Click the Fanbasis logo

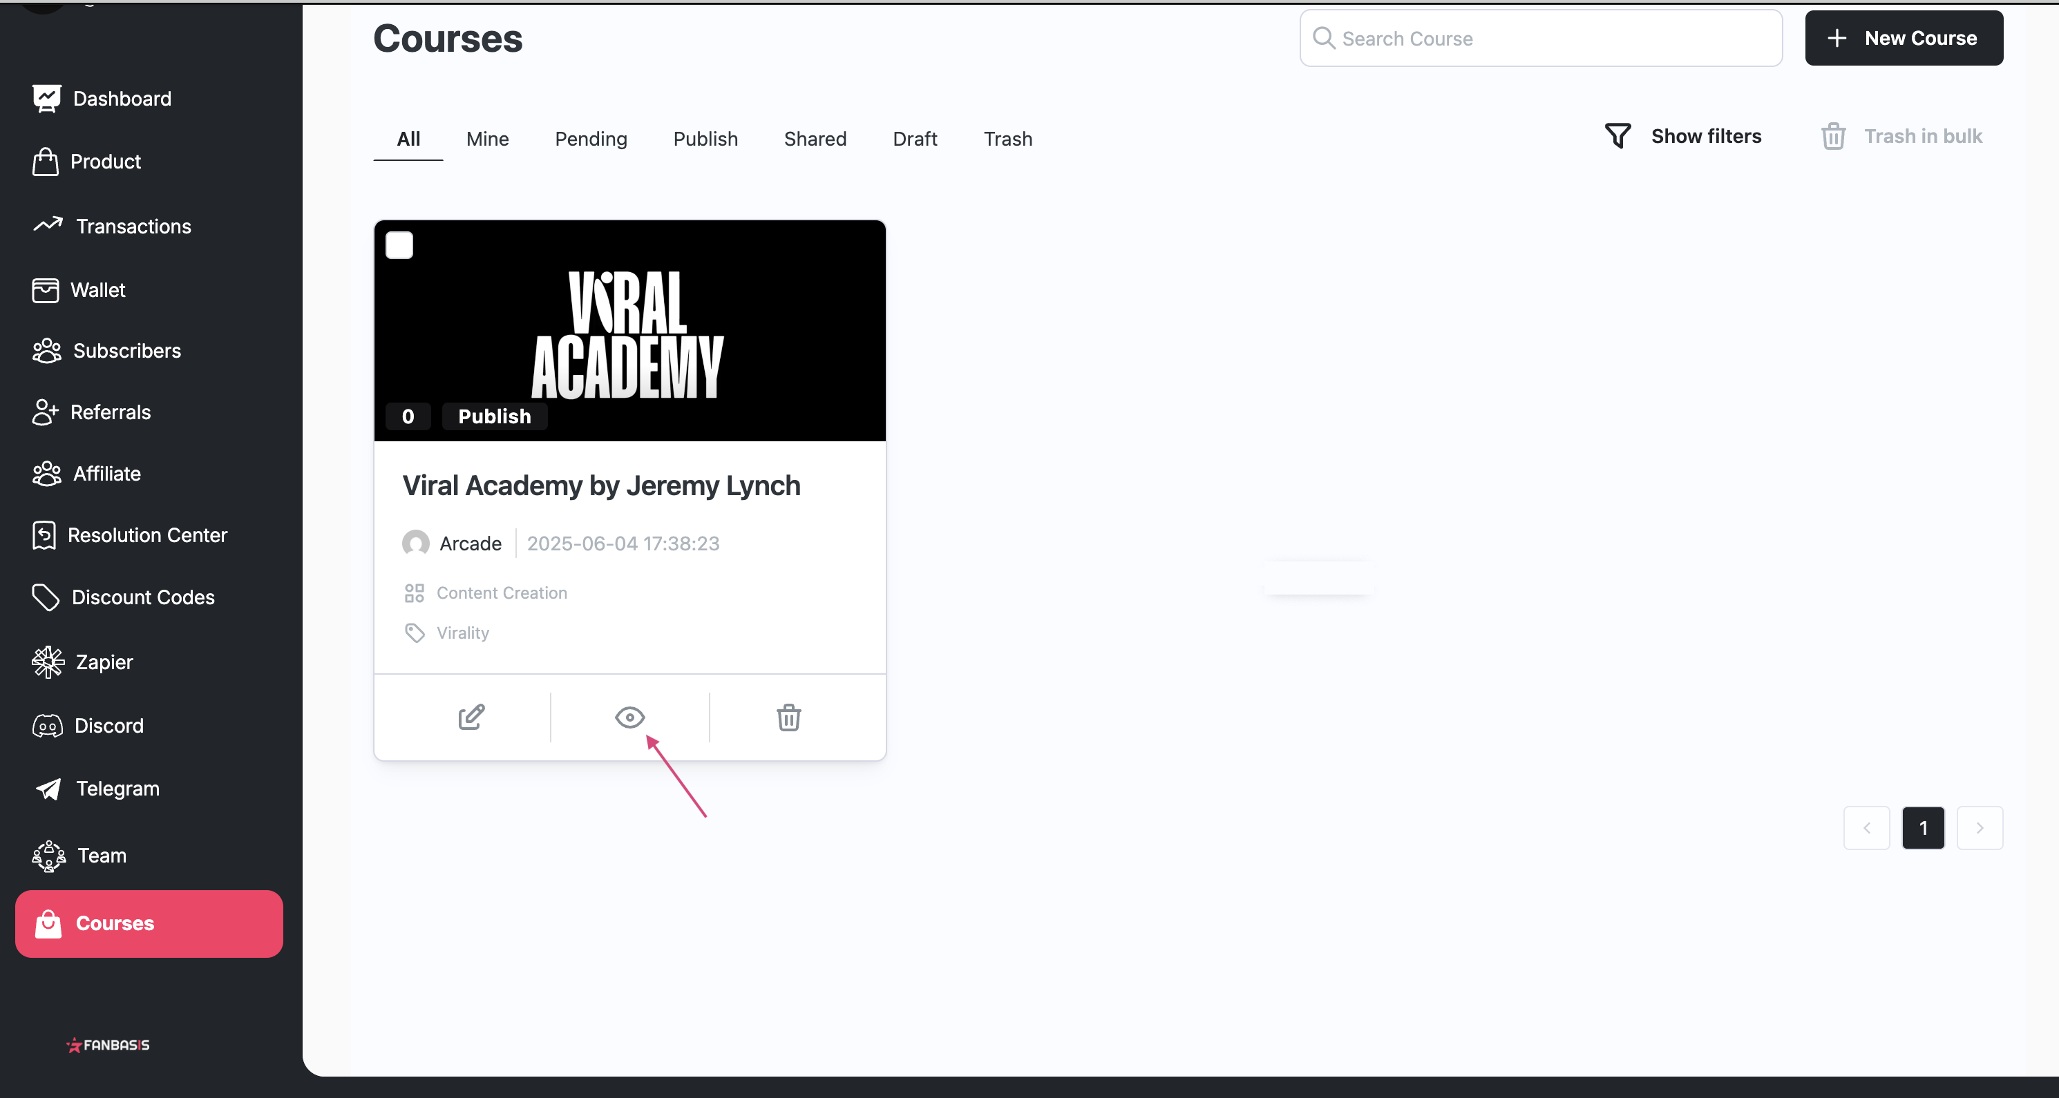[x=108, y=1044]
